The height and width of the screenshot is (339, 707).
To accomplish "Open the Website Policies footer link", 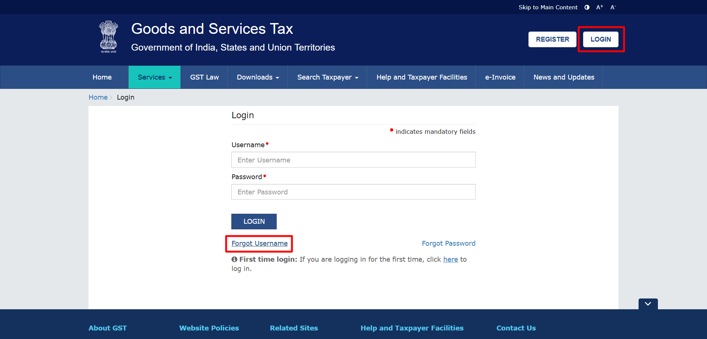I will pos(209,328).
